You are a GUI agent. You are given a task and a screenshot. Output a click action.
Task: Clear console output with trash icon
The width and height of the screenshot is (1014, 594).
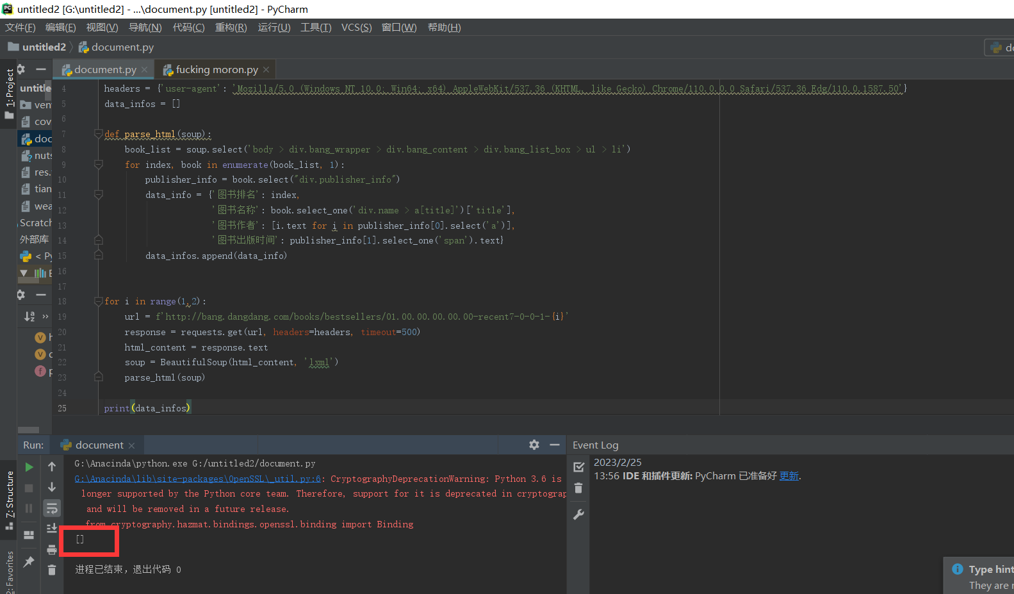pyautogui.click(x=52, y=570)
